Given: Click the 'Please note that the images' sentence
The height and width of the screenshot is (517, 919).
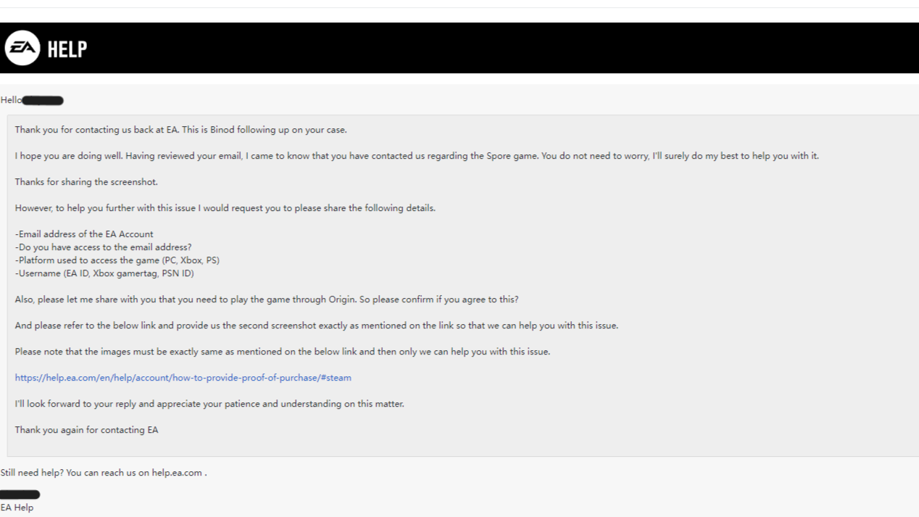Looking at the screenshot, I should click(x=282, y=352).
